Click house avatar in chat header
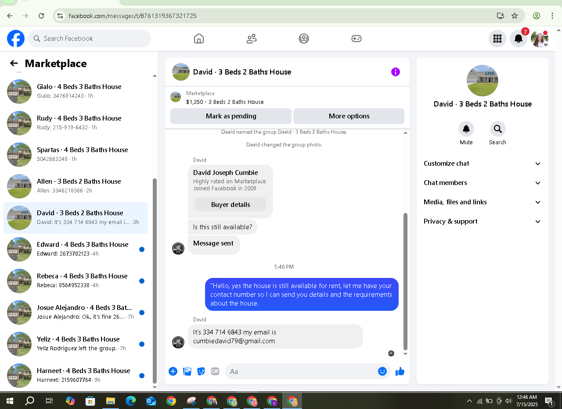 [181, 72]
